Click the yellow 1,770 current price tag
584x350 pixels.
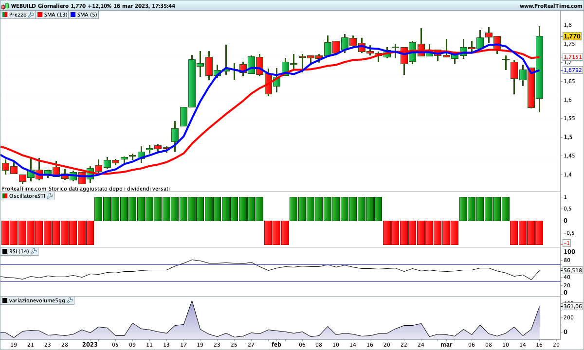(x=572, y=36)
